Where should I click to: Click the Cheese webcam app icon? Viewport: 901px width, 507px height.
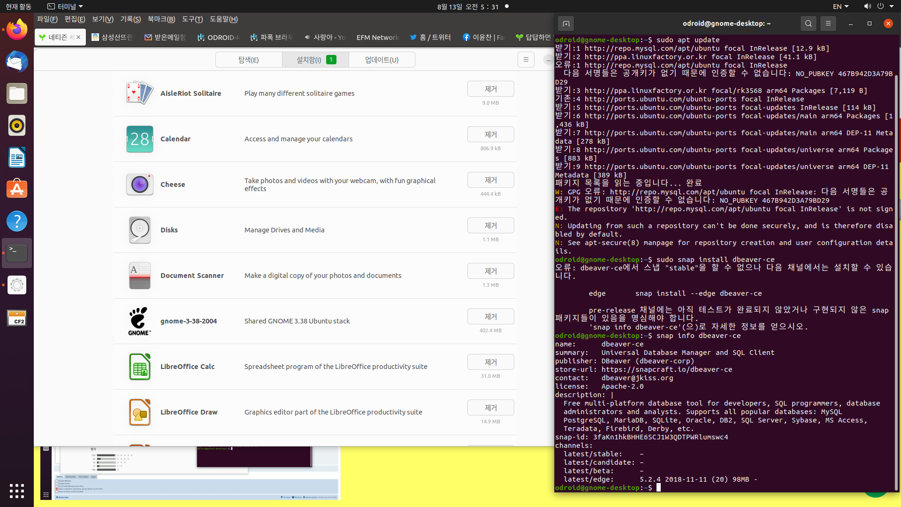[x=139, y=184]
